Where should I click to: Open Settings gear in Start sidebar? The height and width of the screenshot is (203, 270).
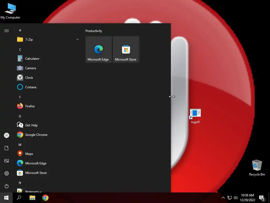click(x=7, y=173)
